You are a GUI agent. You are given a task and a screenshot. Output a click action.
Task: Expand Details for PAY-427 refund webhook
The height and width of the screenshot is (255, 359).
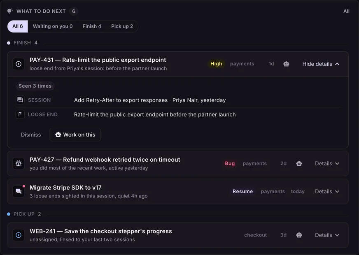pyautogui.click(x=327, y=164)
